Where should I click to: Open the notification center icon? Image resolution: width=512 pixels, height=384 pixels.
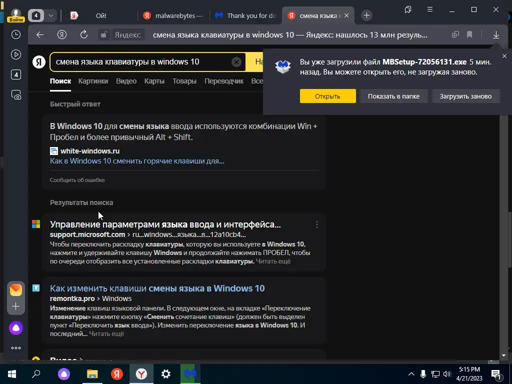[496, 374]
